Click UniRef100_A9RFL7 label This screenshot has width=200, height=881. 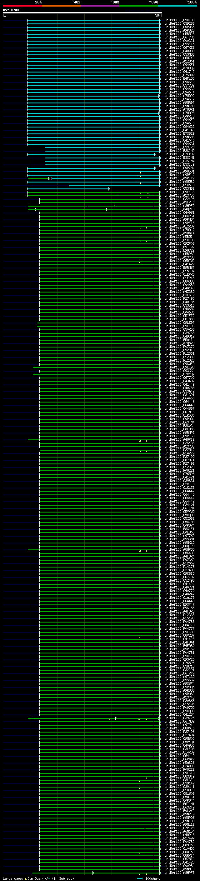179,175
